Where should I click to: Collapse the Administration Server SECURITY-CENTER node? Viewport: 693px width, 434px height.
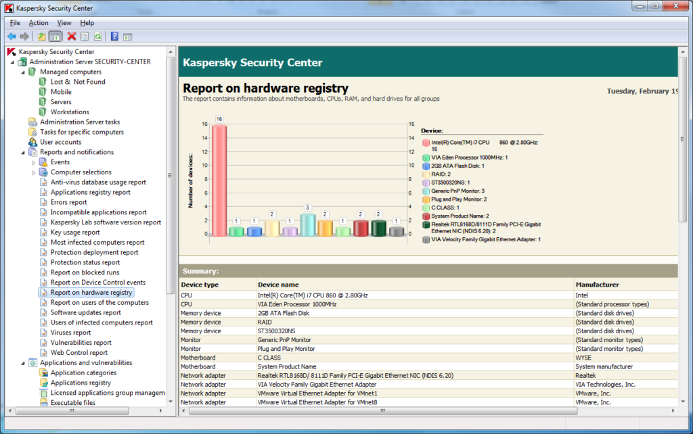[x=13, y=62]
